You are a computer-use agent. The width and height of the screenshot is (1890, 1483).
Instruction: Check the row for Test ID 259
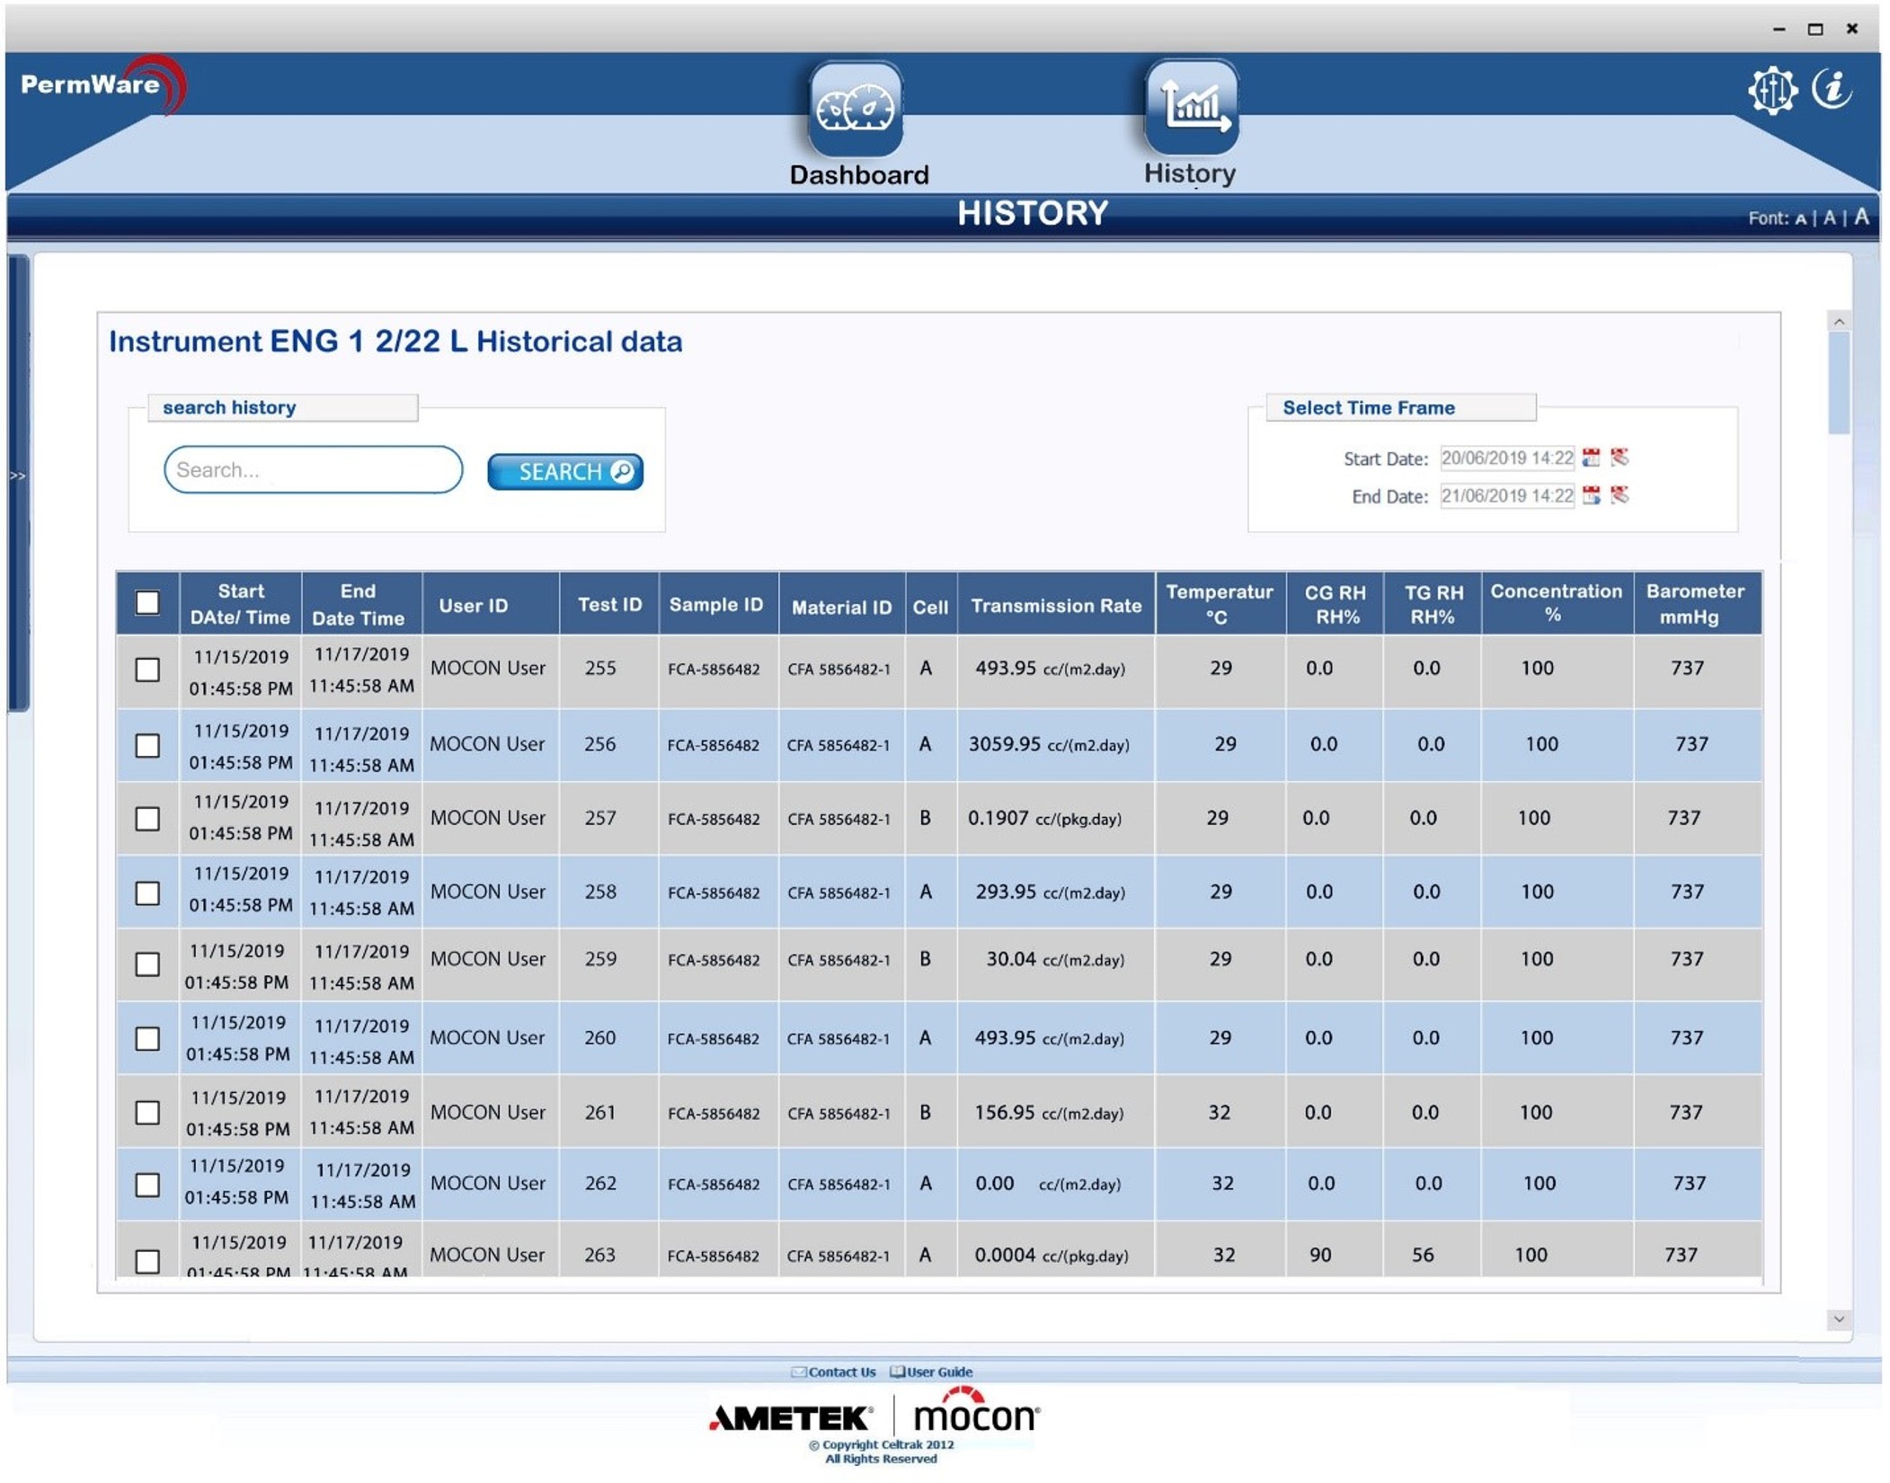pos(147,964)
